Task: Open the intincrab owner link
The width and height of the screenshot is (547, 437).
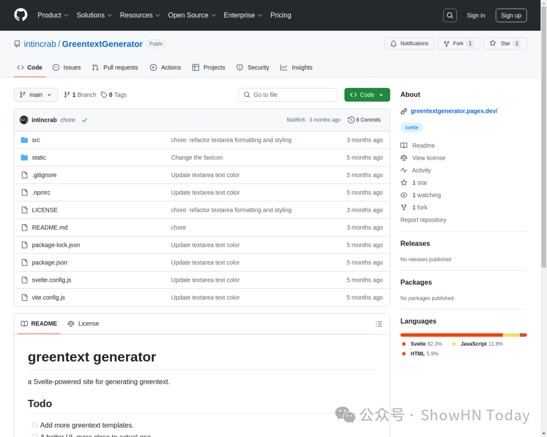Action: click(40, 44)
